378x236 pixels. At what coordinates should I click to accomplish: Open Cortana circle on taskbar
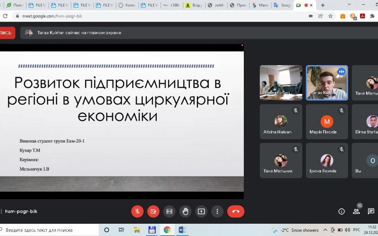tap(106, 230)
